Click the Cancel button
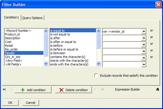This screenshot has height=109, width=163. [x=30, y=103]
